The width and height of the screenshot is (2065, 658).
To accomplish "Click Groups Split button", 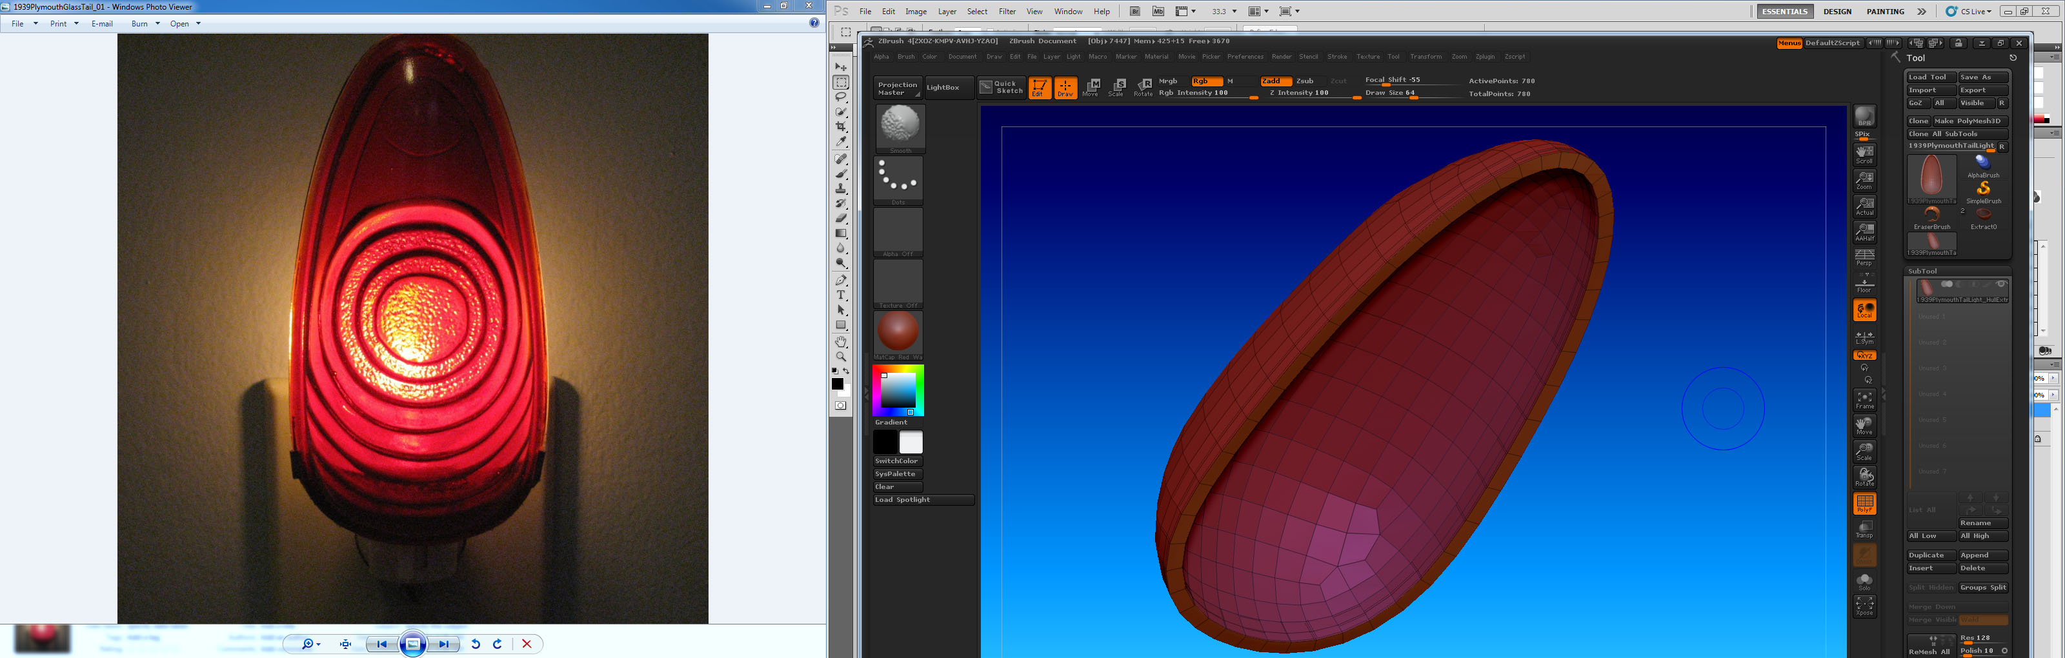I will tap(1983, 588).
